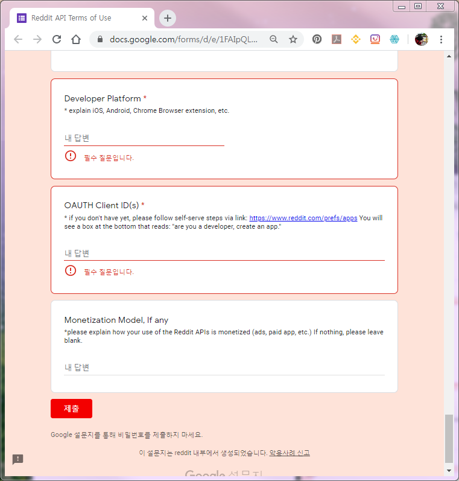Click the lock site info icon
This screenshot has height=481, width=459.
click(x=100, y=39)
